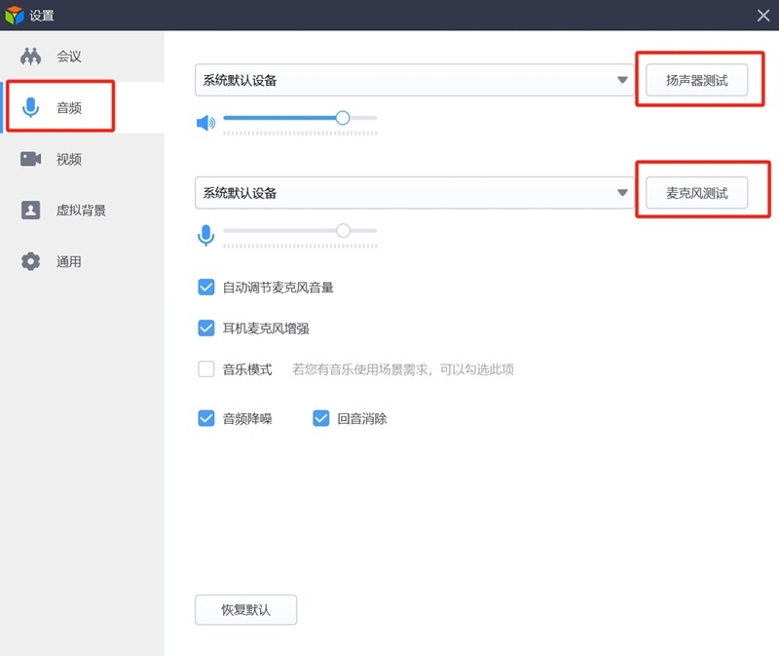The image size is (779, 656).
Task: Switch to the 视频 settings tab
Action: coord(30,158)
